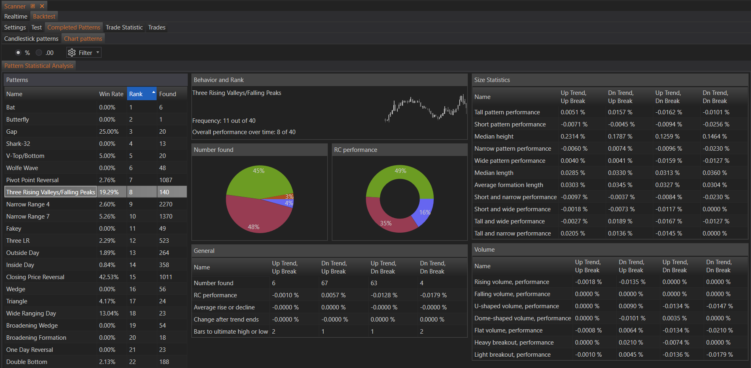Select the Closing Price Reversal pattern row

tap(35, 277)
